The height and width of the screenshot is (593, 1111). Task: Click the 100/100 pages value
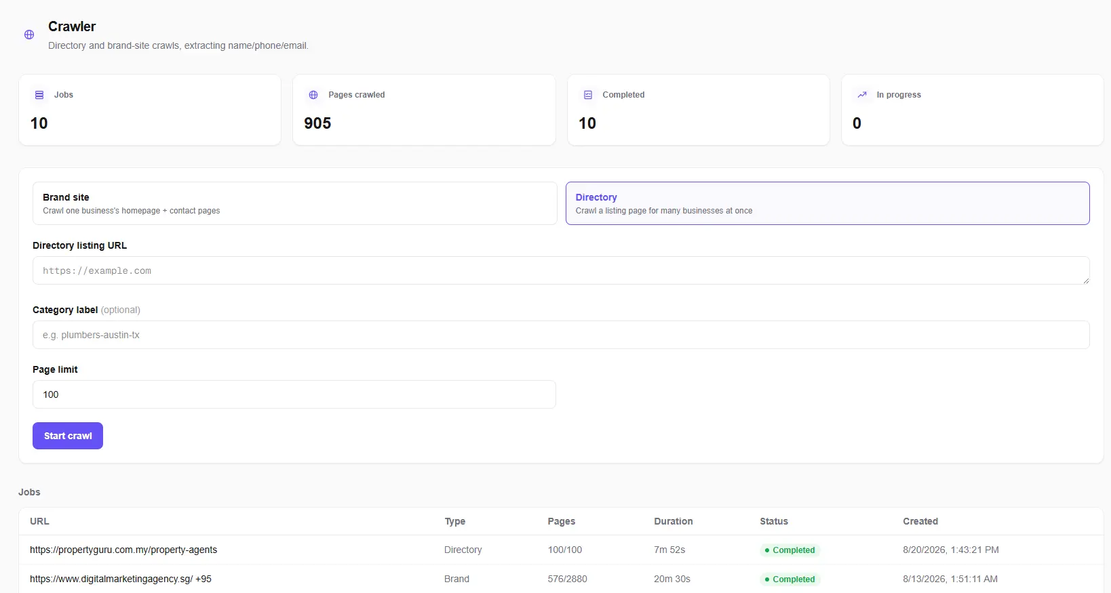tap(565, 550)
